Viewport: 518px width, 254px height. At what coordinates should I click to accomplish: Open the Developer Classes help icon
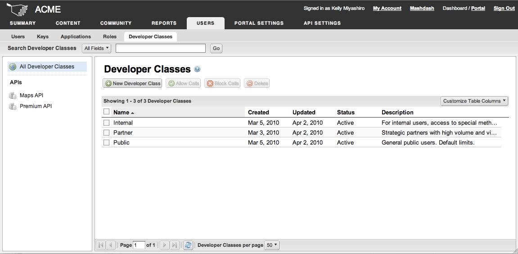point(197,69)
